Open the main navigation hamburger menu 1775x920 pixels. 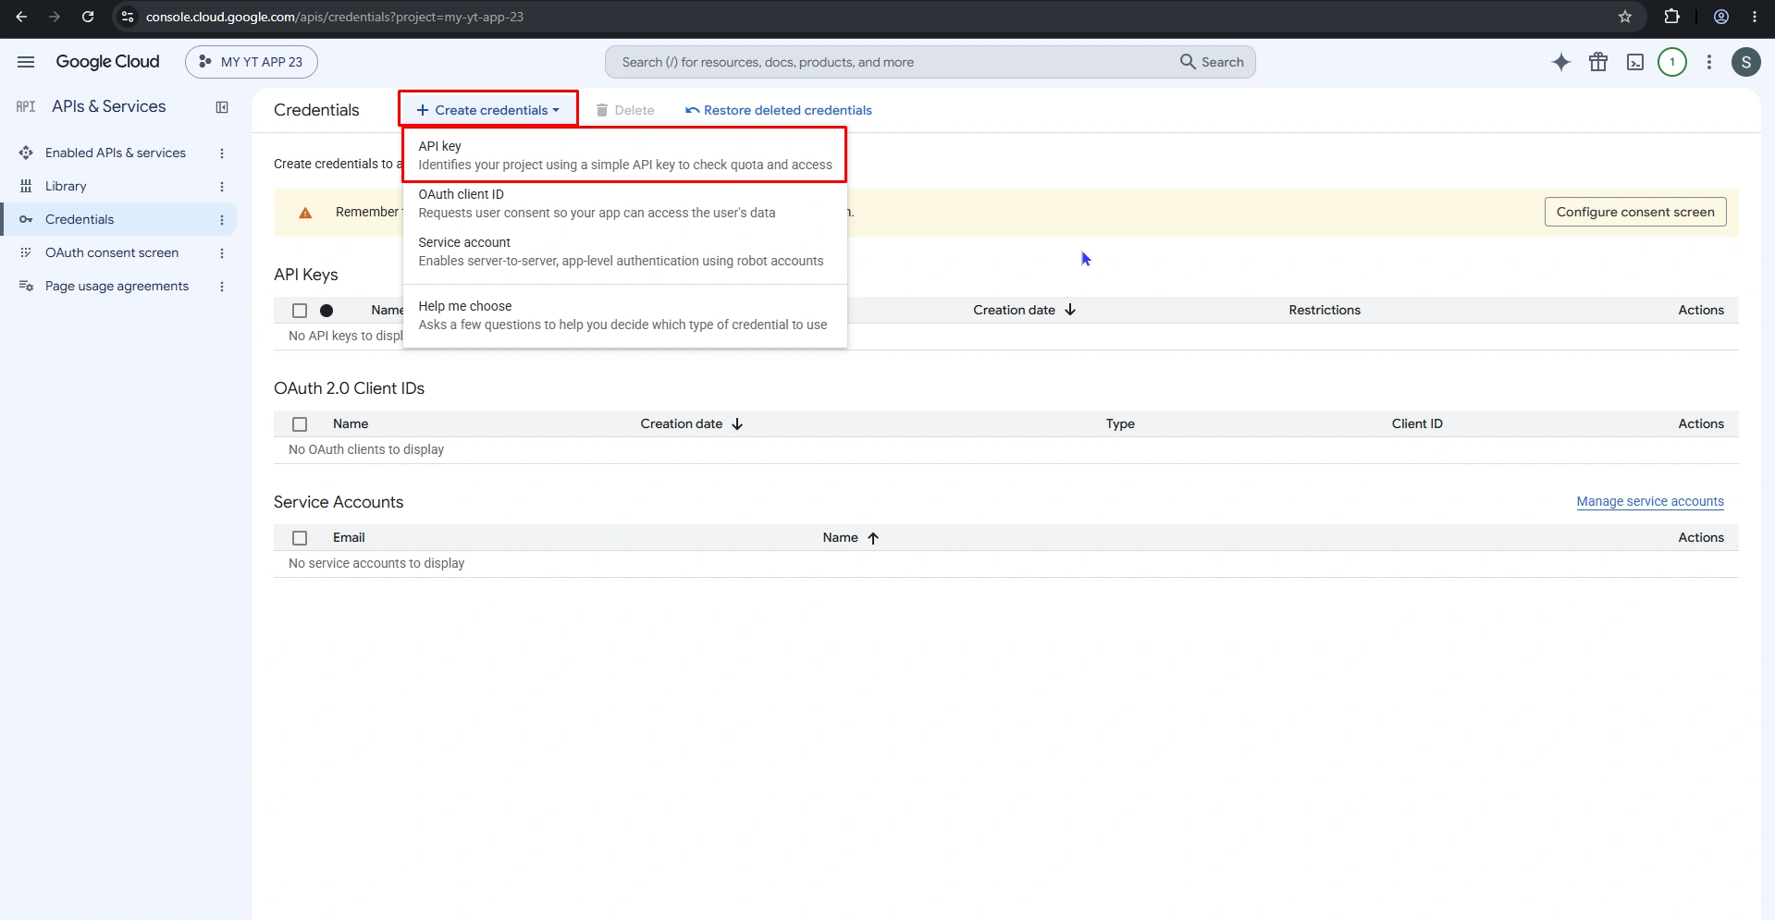[26, 62]
